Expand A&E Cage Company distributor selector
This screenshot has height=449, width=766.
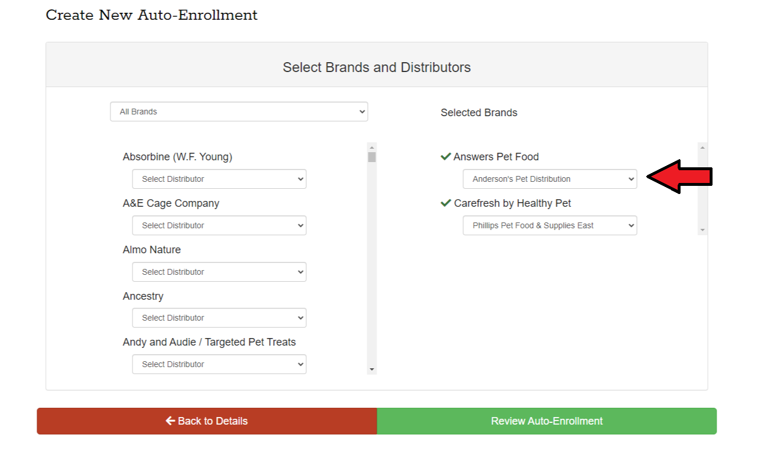click(x=219, y=225)
